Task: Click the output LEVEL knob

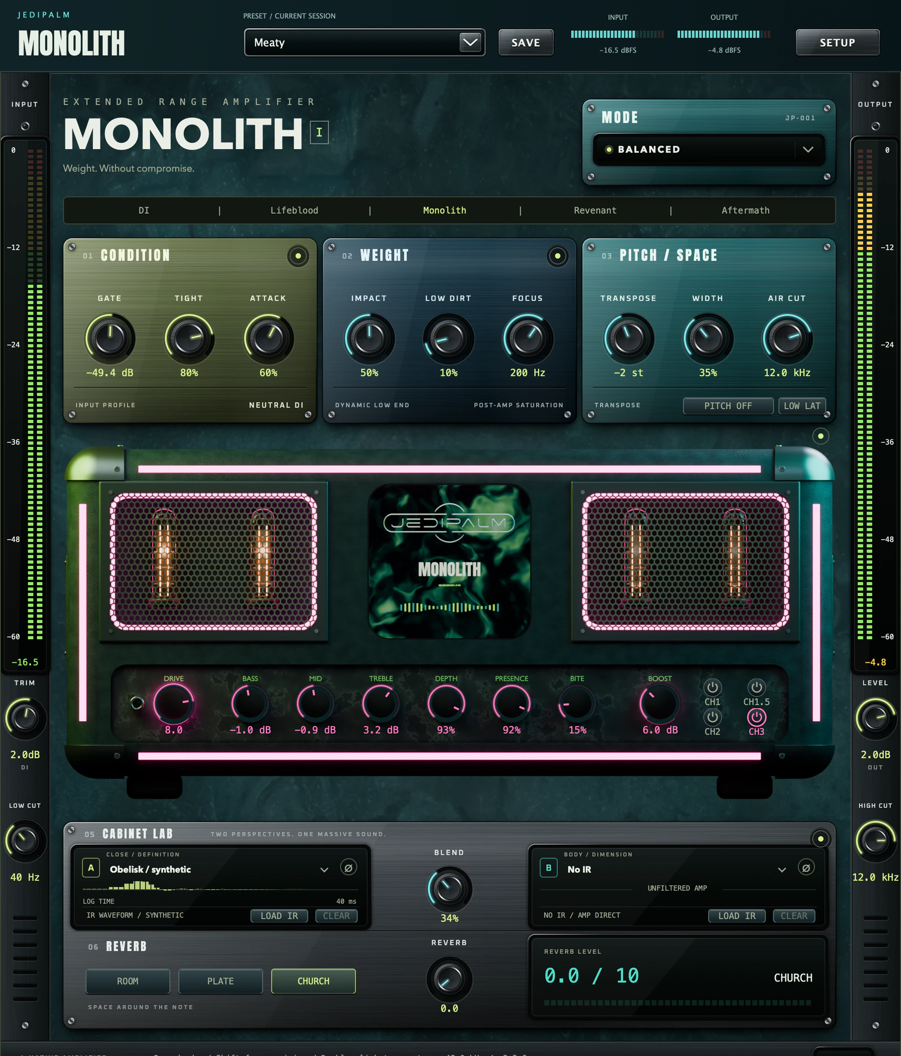Action: pos(875,719)
